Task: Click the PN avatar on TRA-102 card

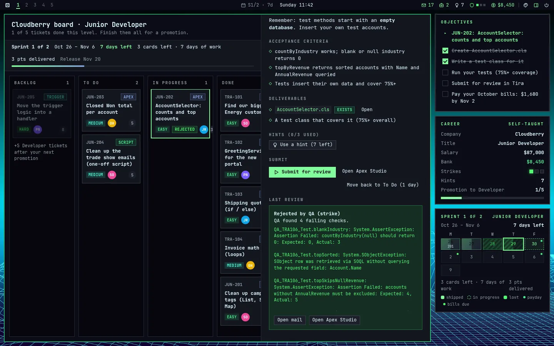Action: pyautogui.click(x=245, y=175)
